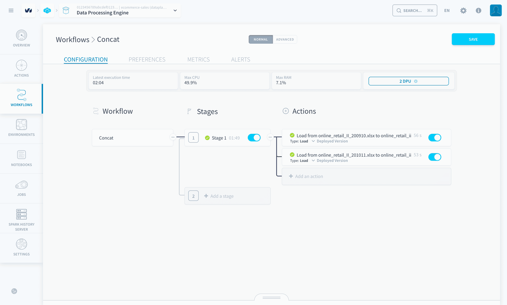The image size is (507, 305).
Task: Switch to the Metrics tab
Action: (198, 59)
